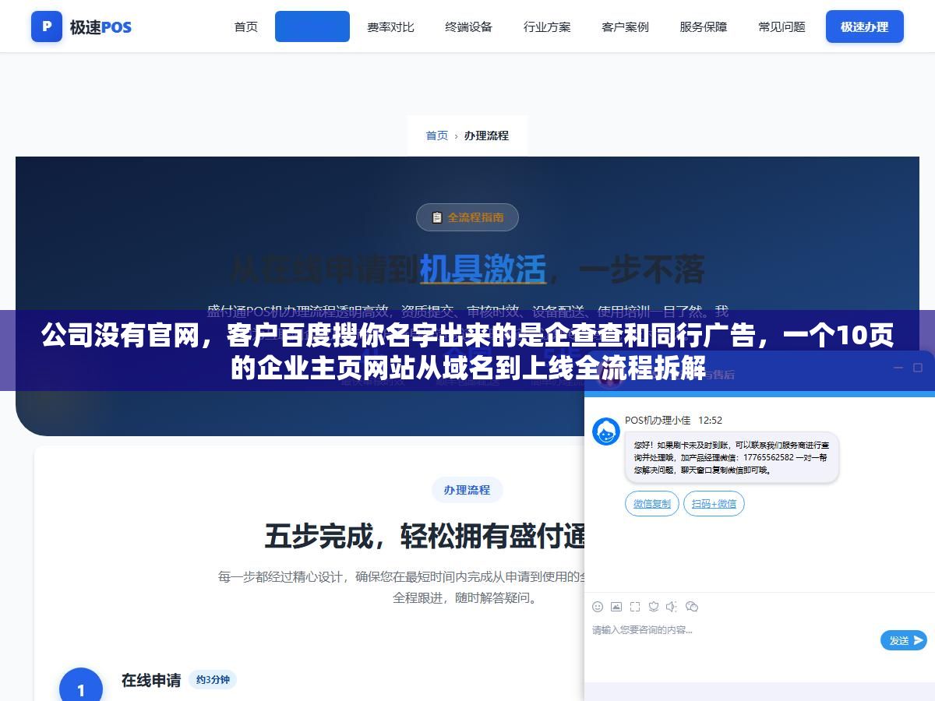Image resolution: width=935 pixels, height=701 pixels.
Task: Open 终端设备 navigation item
Action: tap(468, 26)
